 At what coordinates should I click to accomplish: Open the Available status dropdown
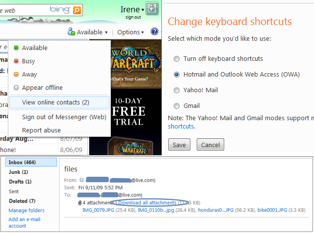coord(92,32)
